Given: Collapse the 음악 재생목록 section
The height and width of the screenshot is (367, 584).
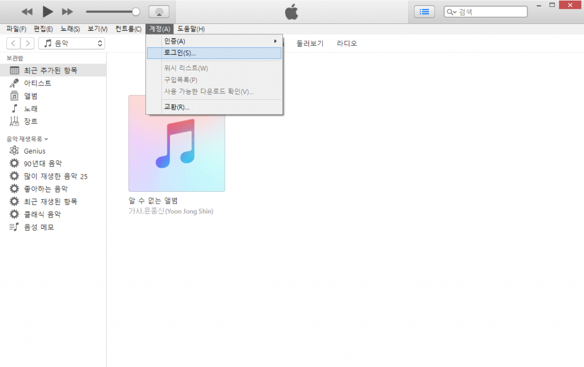Looking at the screenshot, I should pyautogui.click(x=27, y=139).
